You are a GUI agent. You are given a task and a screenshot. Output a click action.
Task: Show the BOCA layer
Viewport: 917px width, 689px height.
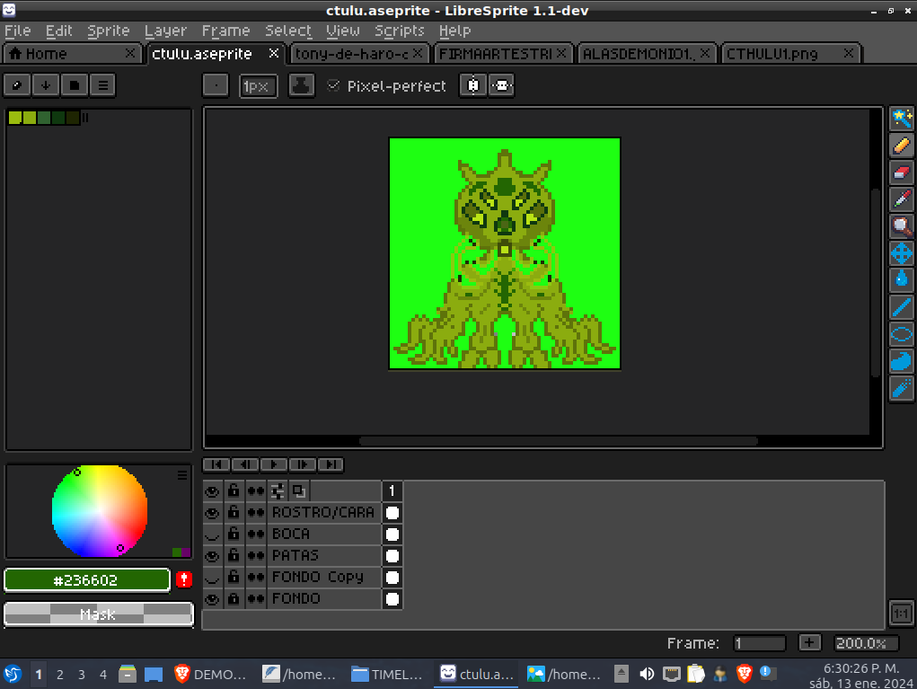coord(212,534)
